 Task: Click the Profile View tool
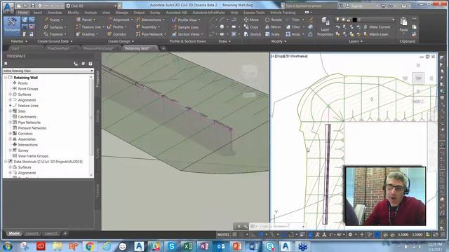[x=185, y=20]
